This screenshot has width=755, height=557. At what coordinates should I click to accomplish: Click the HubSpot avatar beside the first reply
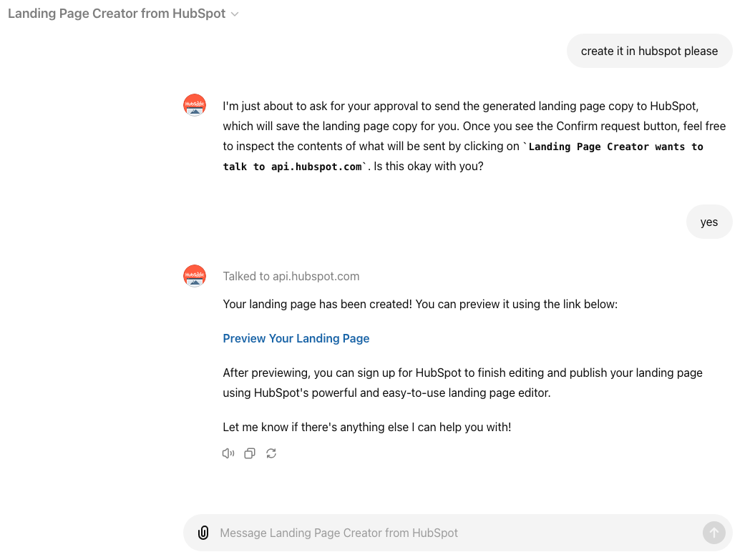coord(194,104)
